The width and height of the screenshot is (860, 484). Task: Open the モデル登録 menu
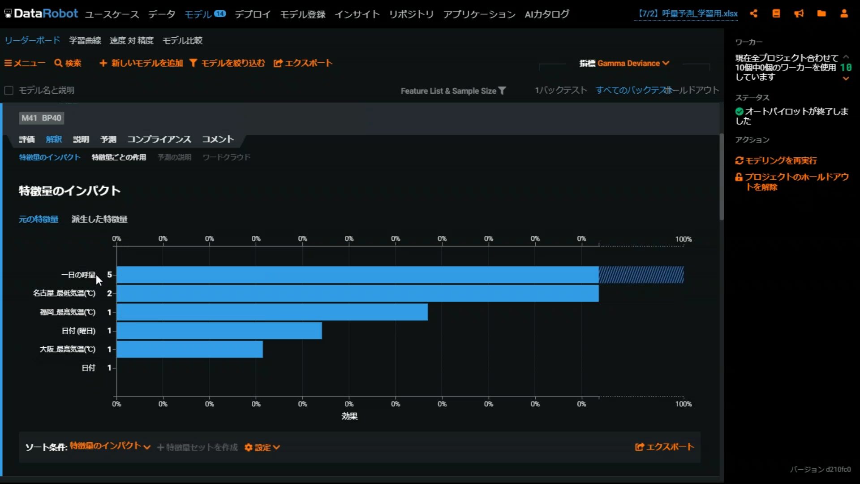coord(303,14)
